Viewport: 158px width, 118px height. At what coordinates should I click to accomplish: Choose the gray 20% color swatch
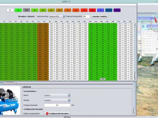tap(27, 10)
